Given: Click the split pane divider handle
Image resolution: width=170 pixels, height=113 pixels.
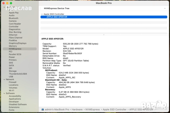Looking at the screenshot, I should pyautogui.click(x=104, y=35).
